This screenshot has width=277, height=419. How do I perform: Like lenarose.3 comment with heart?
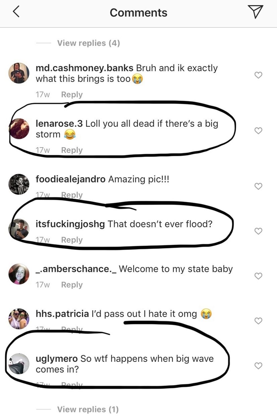click(x=258, y=130)
